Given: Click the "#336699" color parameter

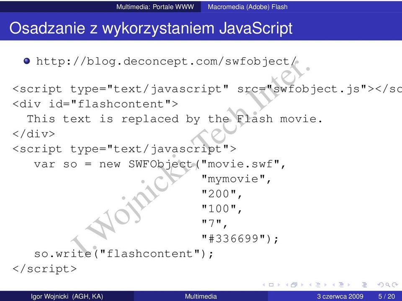Looking at the screenshot, I should coord(240,239).
